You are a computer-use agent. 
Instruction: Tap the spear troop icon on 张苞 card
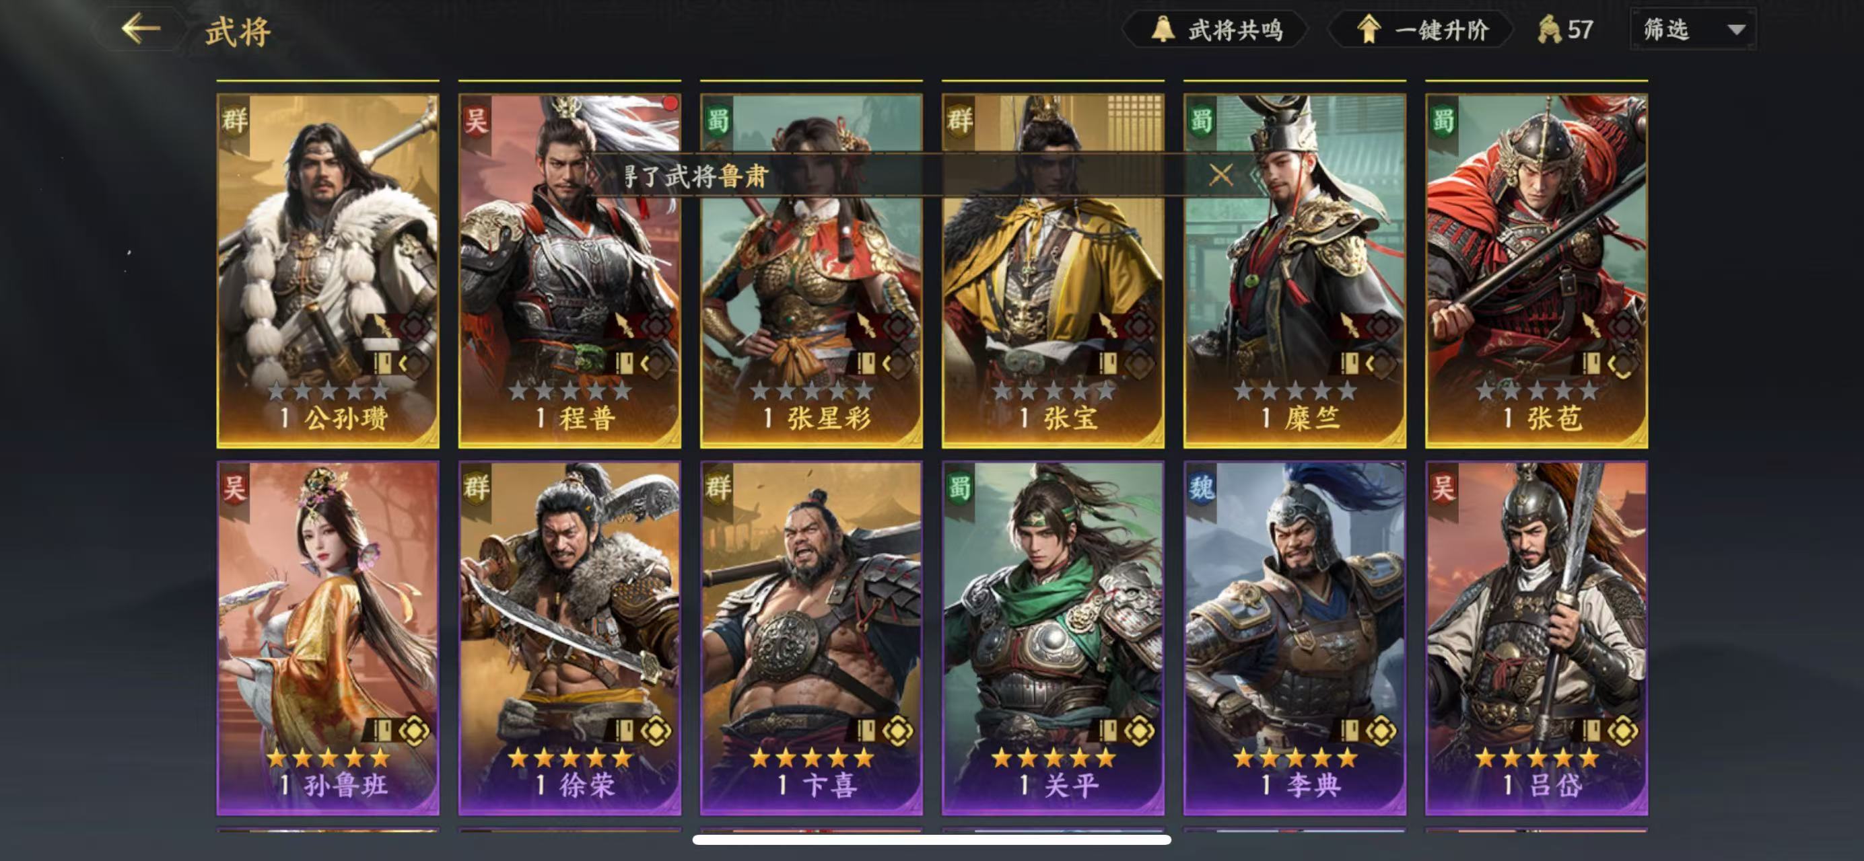point(1591,326)
